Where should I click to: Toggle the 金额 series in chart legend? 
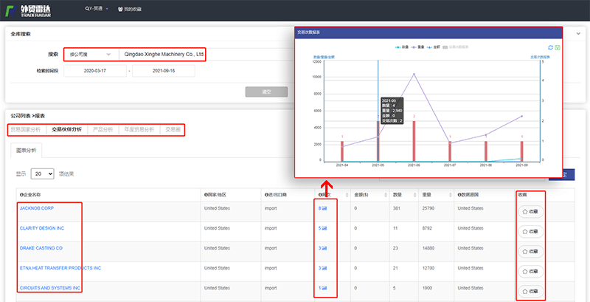click(434, 47)
